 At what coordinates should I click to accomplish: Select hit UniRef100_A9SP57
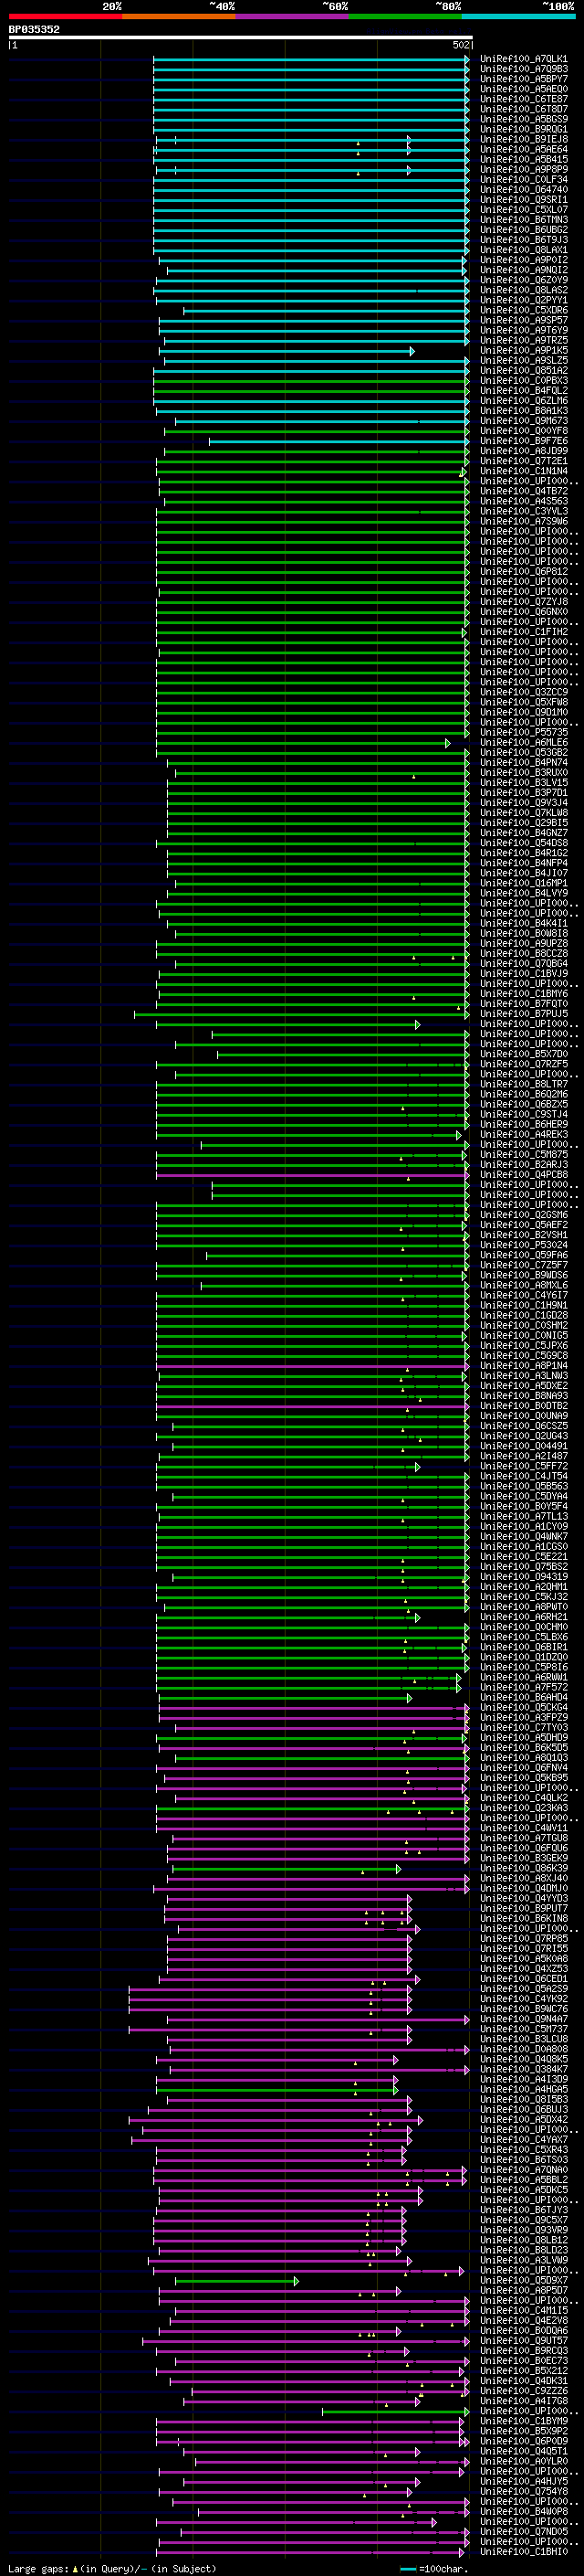point(523,320)
